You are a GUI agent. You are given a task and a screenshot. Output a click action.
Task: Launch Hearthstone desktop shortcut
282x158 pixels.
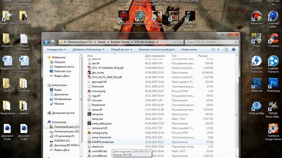pos(140,18)
